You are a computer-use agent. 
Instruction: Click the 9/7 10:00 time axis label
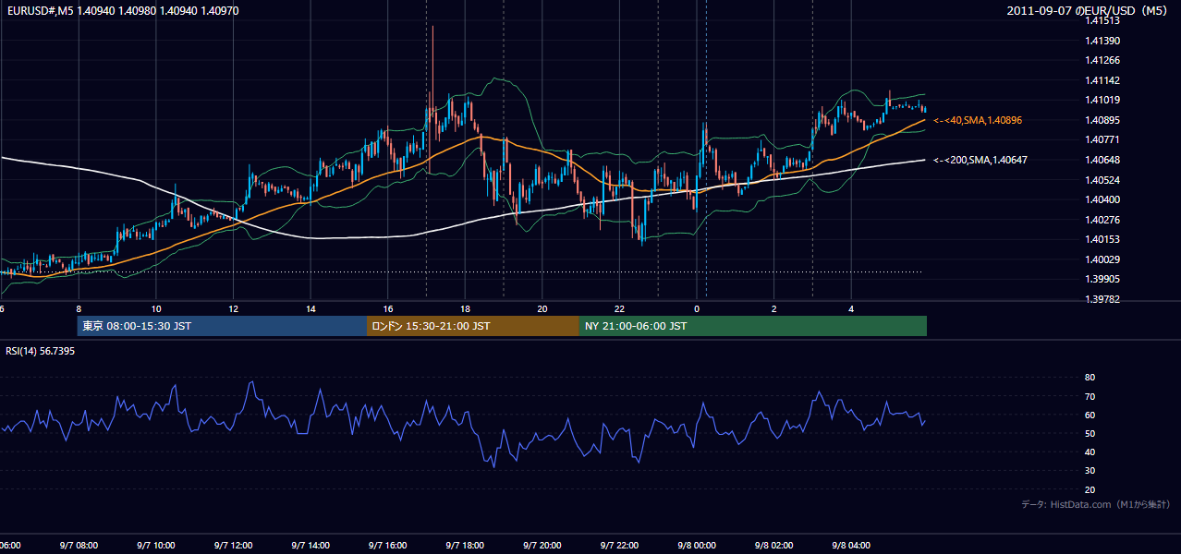156,546
